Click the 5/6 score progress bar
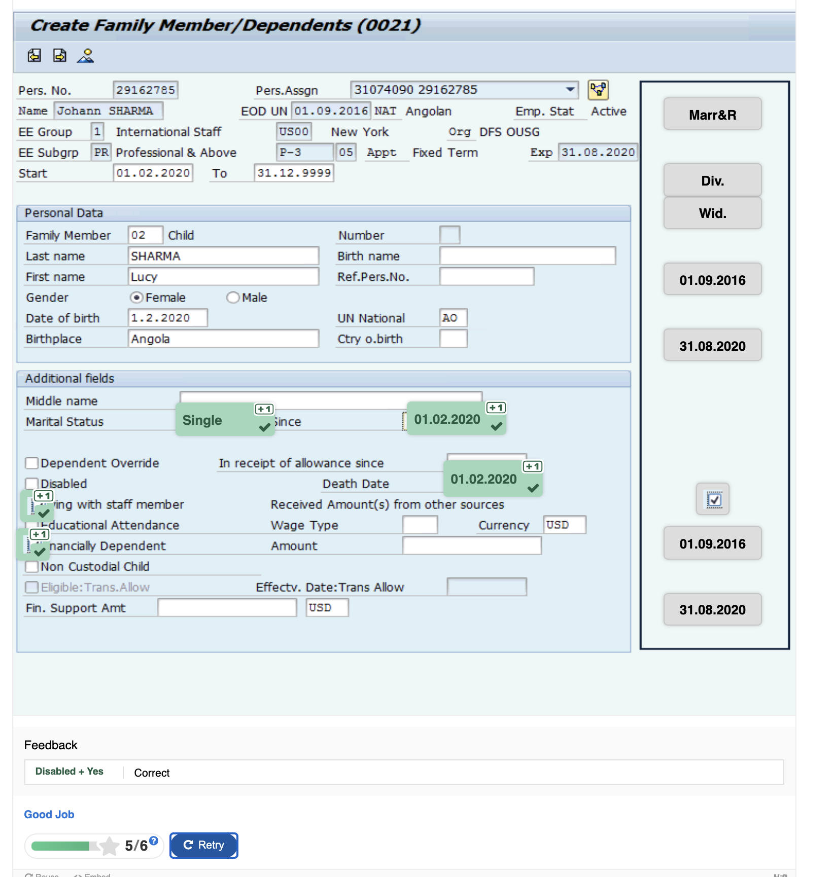The image size is (833, 877). [64, 846]
